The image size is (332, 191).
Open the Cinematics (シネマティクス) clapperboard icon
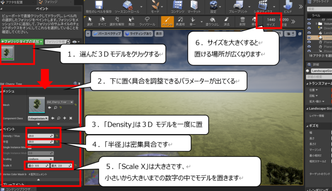tap(263, 7)
